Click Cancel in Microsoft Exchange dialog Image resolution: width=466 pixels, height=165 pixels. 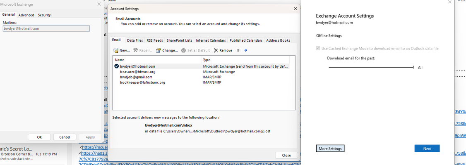coord(65,137)
